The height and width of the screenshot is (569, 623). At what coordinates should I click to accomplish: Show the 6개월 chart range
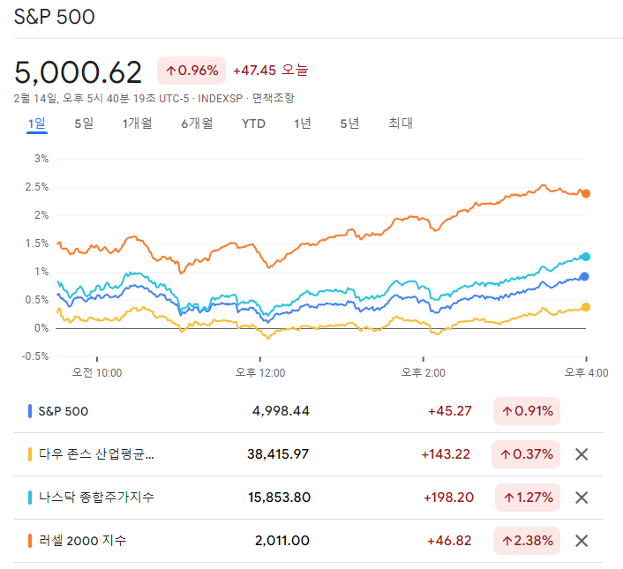coord(197,124)
